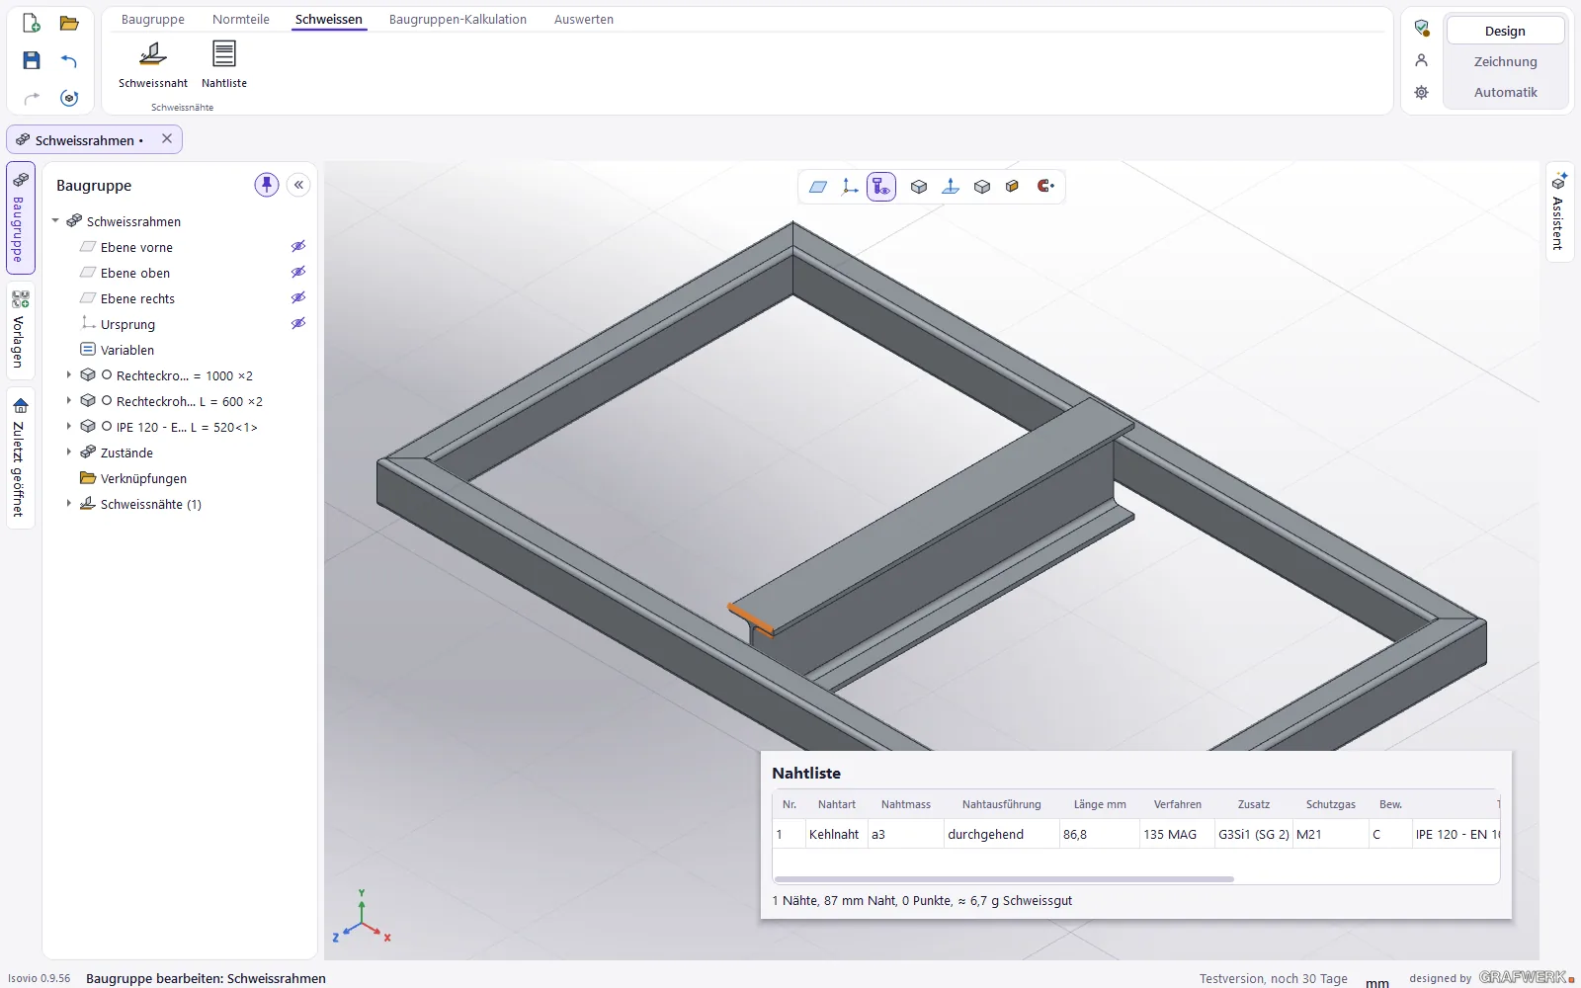
Task: Select Variablen in the tree
Action: 126,350
